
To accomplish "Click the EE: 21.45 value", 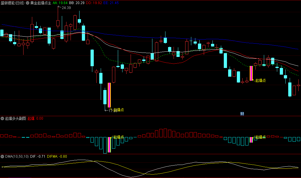I will (111, 3).
